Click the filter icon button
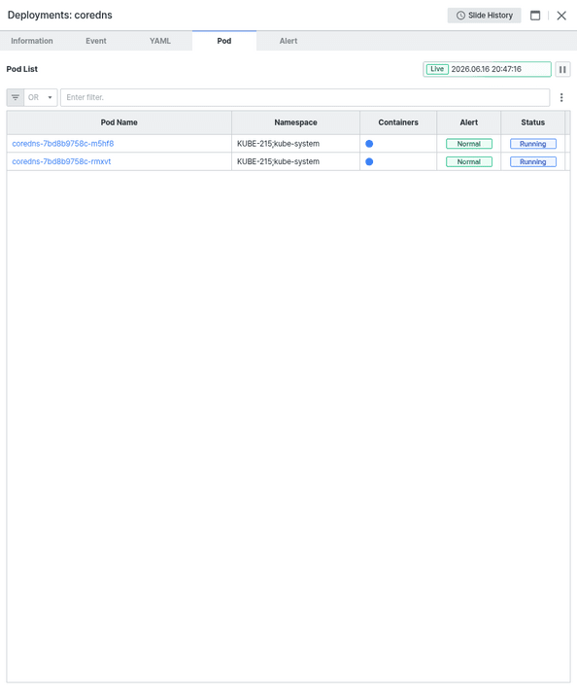 [16, 97]
